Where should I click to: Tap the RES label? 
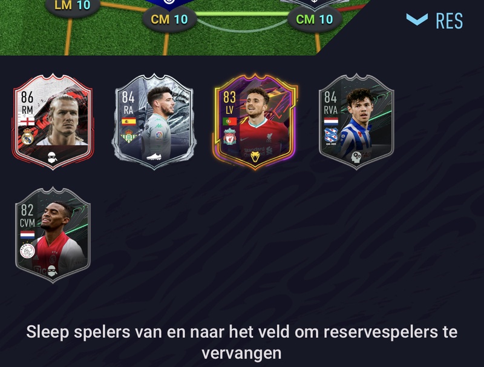pyautogui.click(x=449, y=21)
